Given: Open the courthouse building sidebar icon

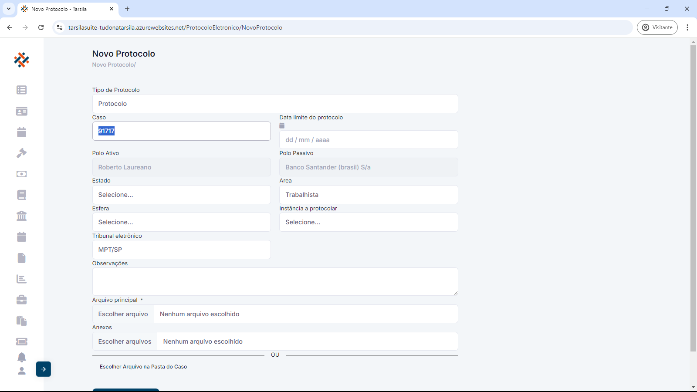Looking at the screenshot, I should pos(21,216).
